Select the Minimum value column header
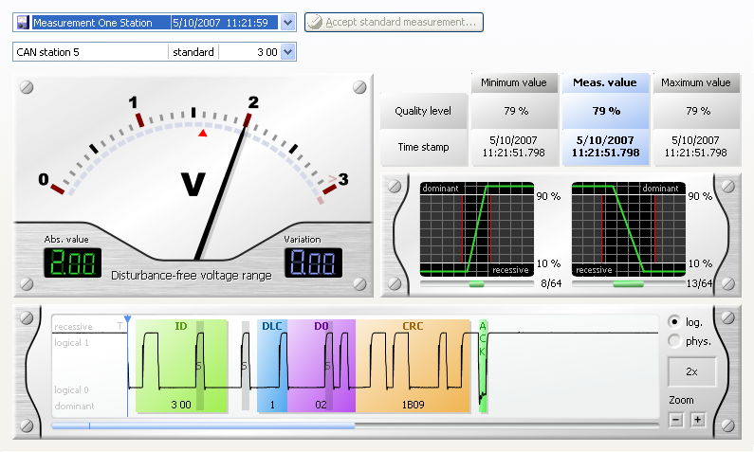 point(512,83)
